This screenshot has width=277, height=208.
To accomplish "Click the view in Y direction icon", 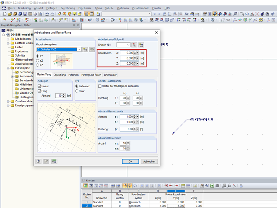I will pyautogui.click(x=184, y=20).
